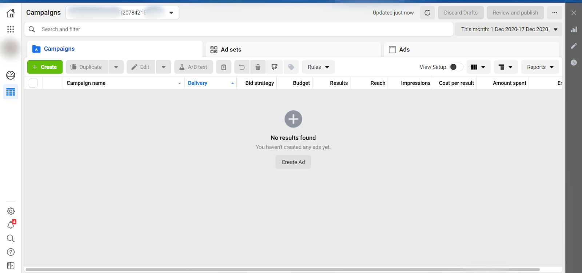Viewport: 582px width, 273px height.
Task: Sort by the Delivery column header
Action: point(211,83)
